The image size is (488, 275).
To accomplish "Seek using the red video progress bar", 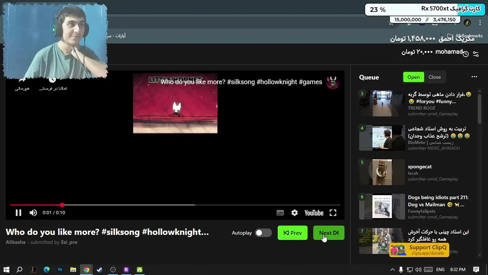I will coord(175,205).
